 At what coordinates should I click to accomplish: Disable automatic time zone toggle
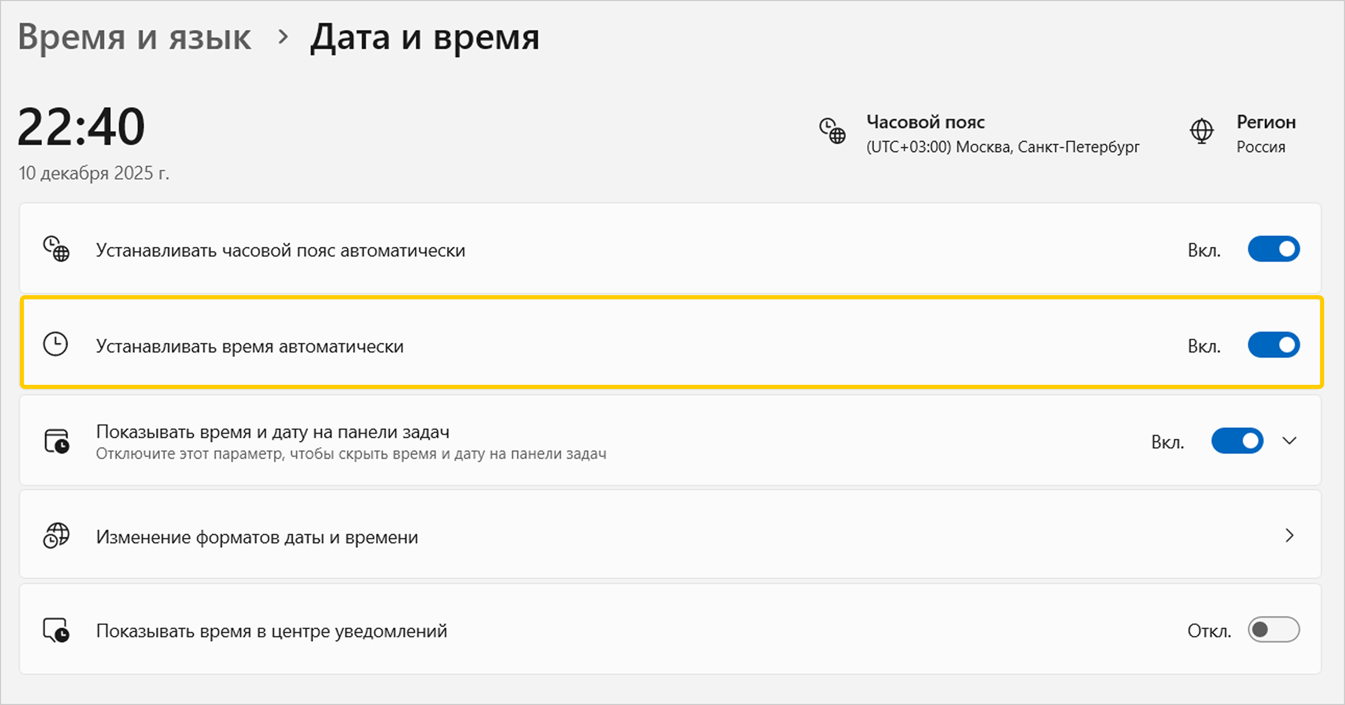tap(1274, 249)
